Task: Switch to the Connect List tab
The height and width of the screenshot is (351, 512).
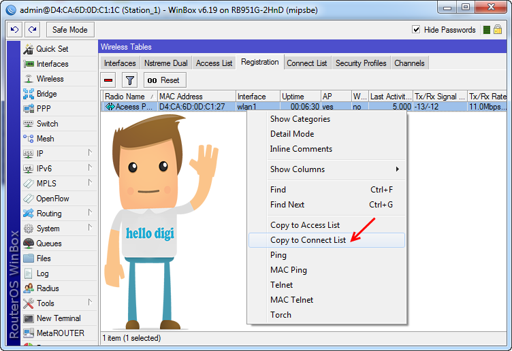Action: 307,63
